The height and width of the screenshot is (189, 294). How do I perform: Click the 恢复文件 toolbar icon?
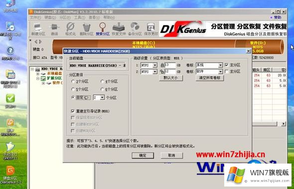119,29
